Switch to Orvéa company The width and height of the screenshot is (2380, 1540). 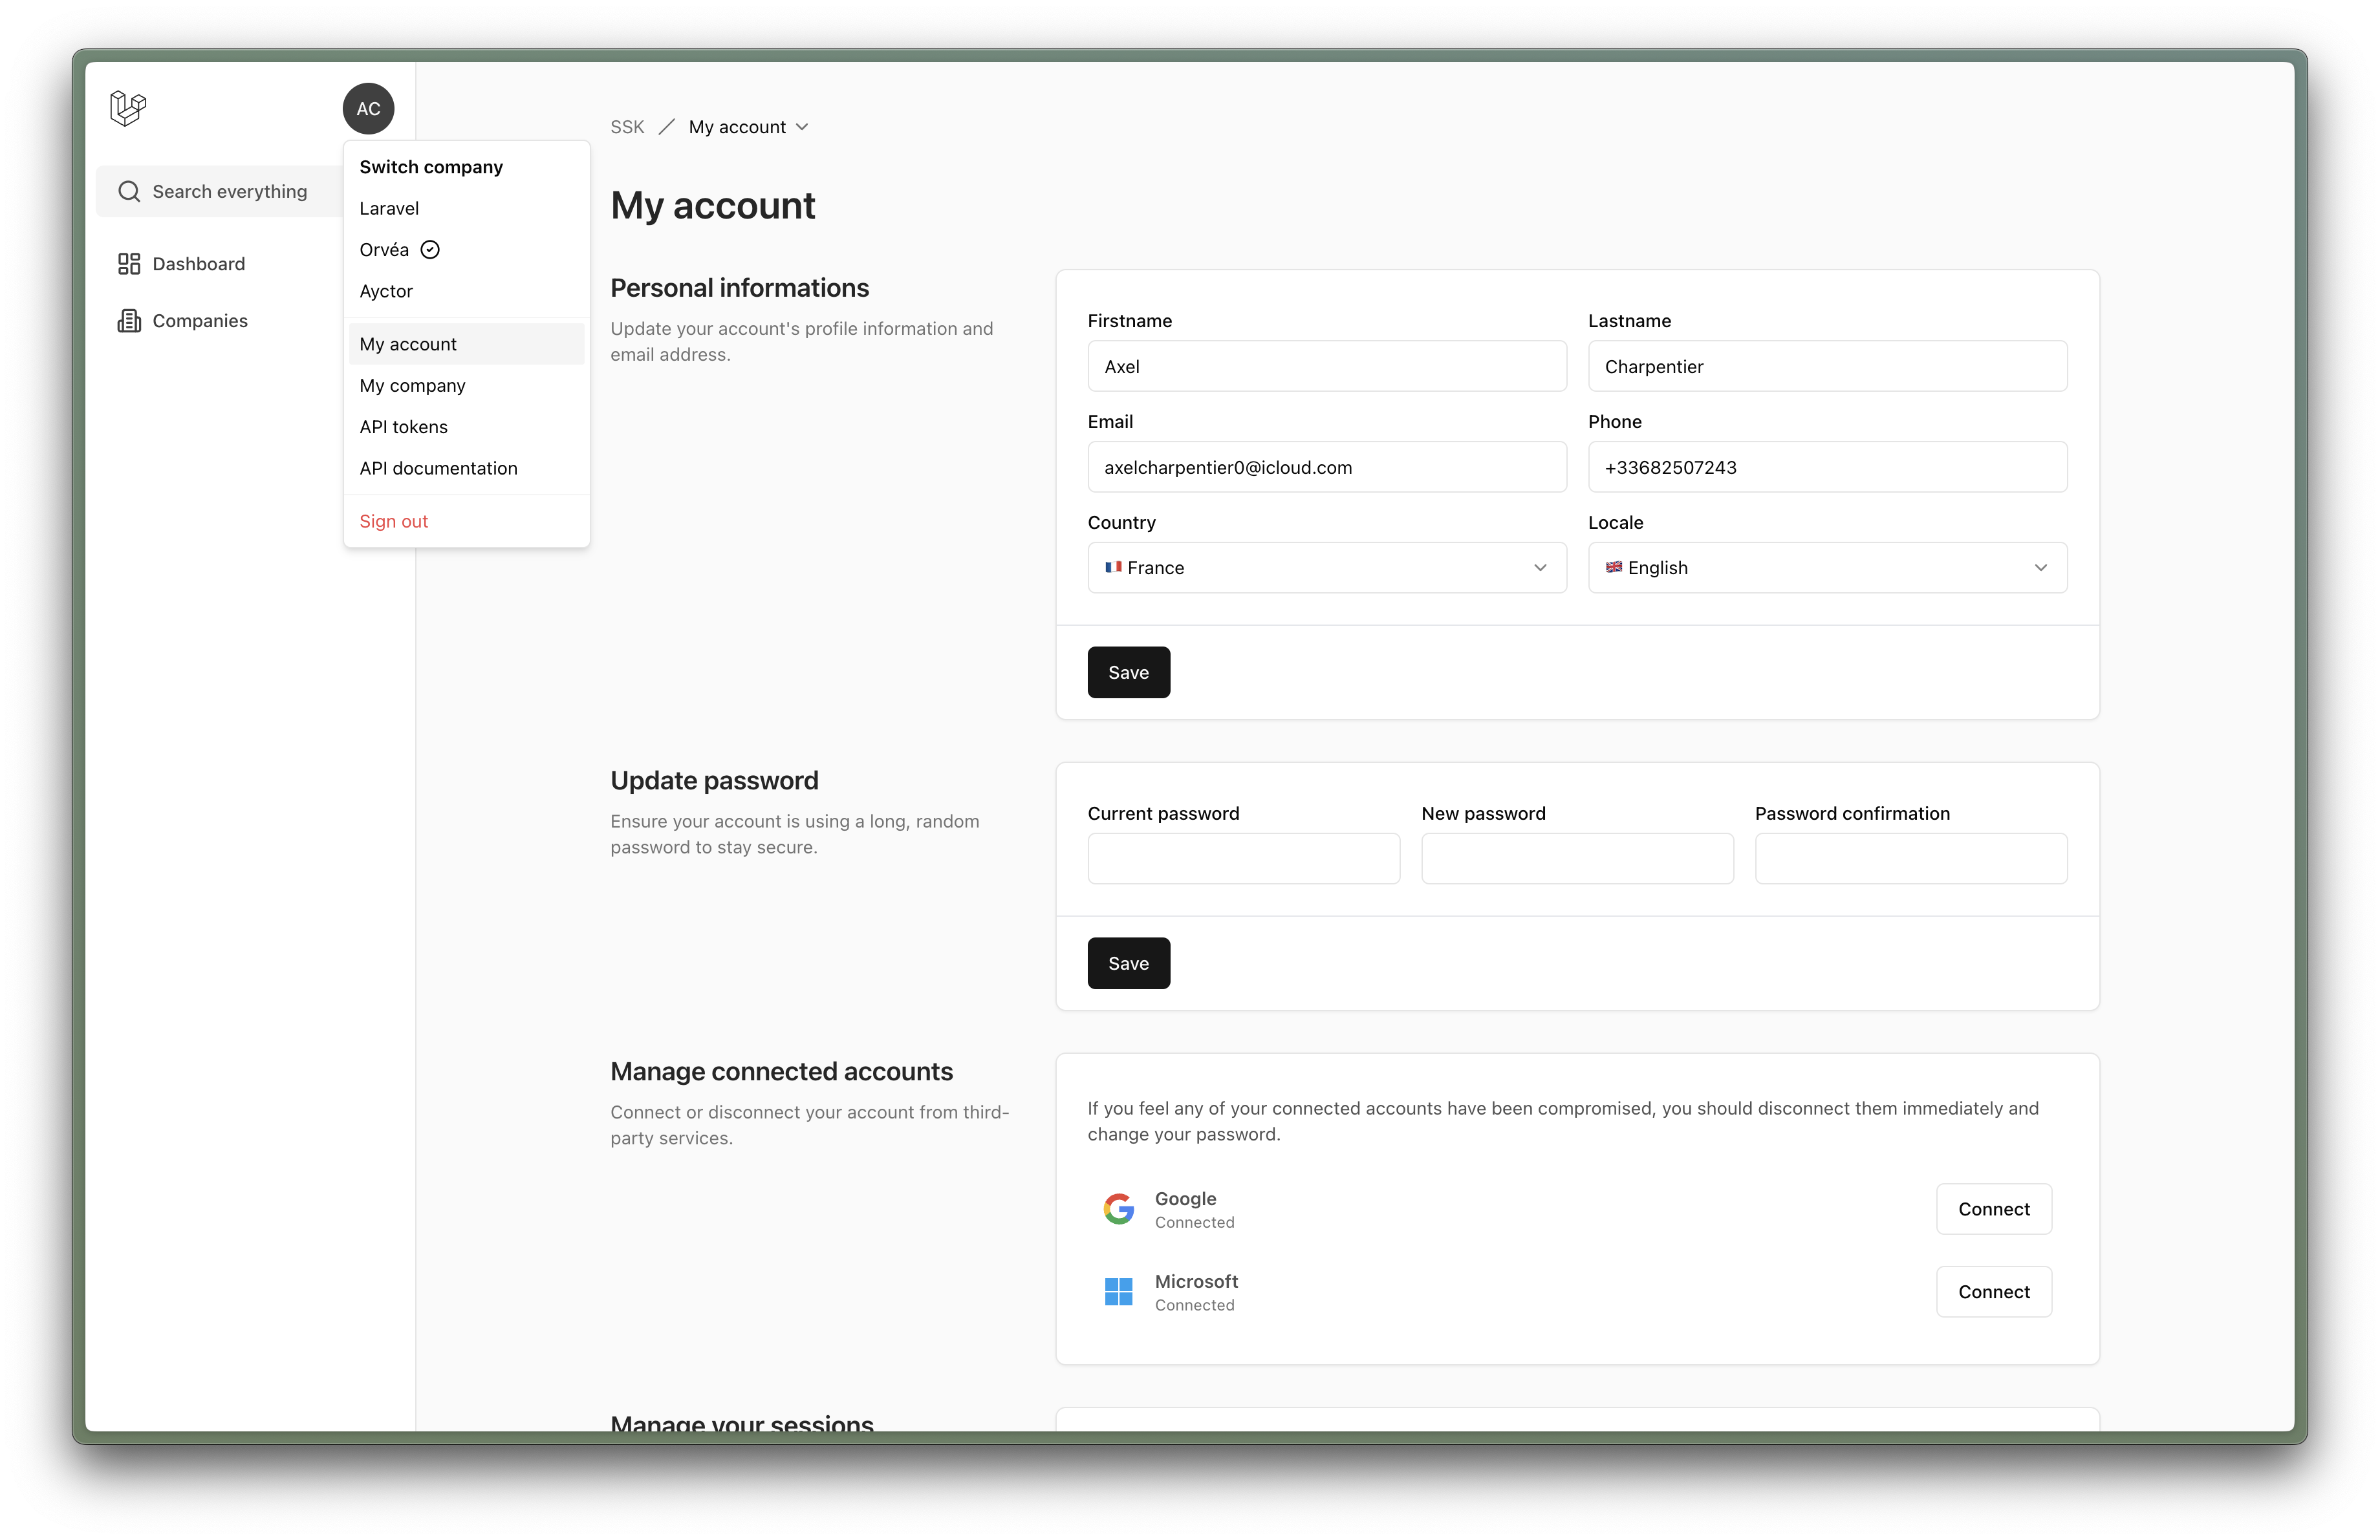(x=466, y=250)
